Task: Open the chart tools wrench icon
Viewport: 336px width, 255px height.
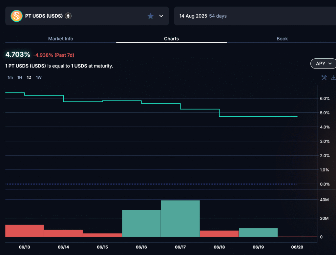Action: (x=324, y=77)
